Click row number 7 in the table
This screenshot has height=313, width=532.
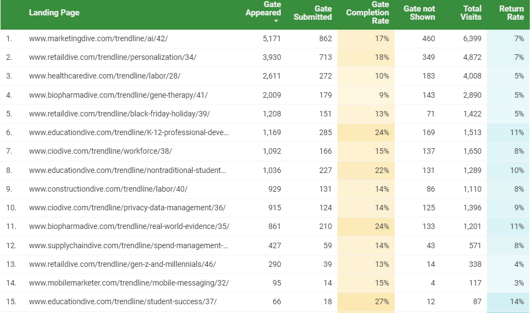tap(9, 152)
